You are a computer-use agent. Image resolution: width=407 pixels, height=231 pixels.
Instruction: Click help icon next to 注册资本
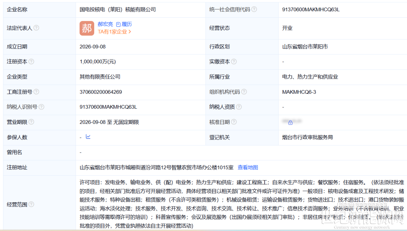pos(31,61)
